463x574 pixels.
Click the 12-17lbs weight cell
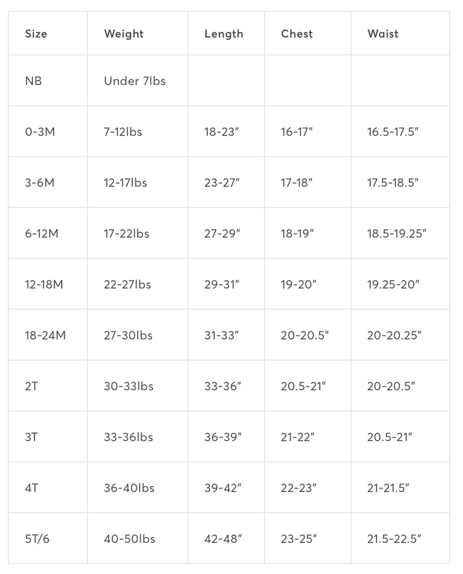[x=138, y=182]
